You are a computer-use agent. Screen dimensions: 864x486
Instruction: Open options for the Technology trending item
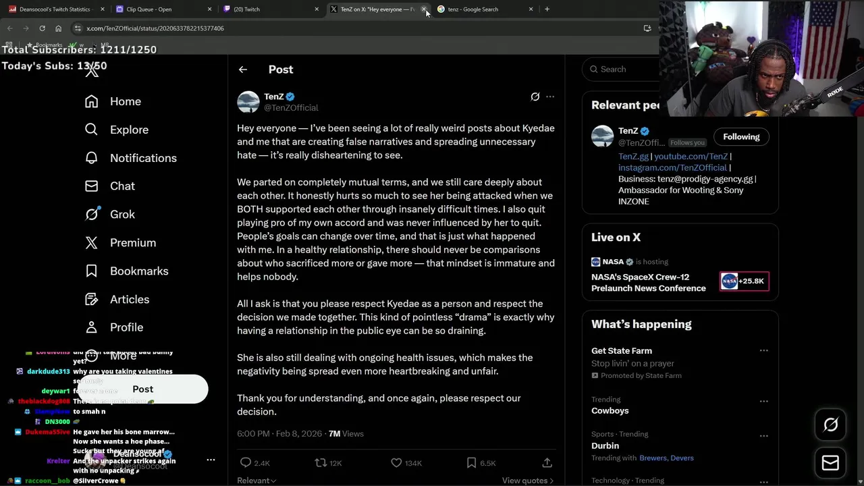(763, 482)
